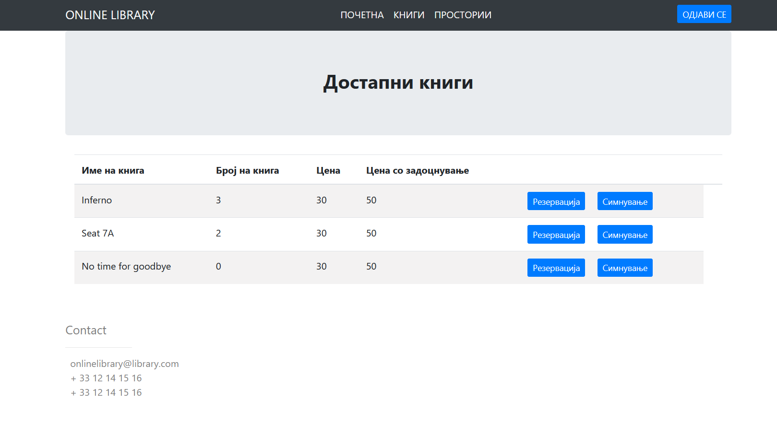Image resolution: width=777 pixels, height=425 pixels.
Task: Click the No time for goodbye title cell
Action: point(126,267)
